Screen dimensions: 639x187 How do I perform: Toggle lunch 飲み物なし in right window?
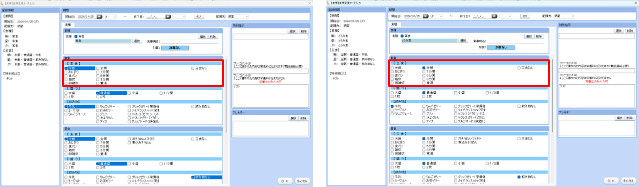click(x=519, y=177)
